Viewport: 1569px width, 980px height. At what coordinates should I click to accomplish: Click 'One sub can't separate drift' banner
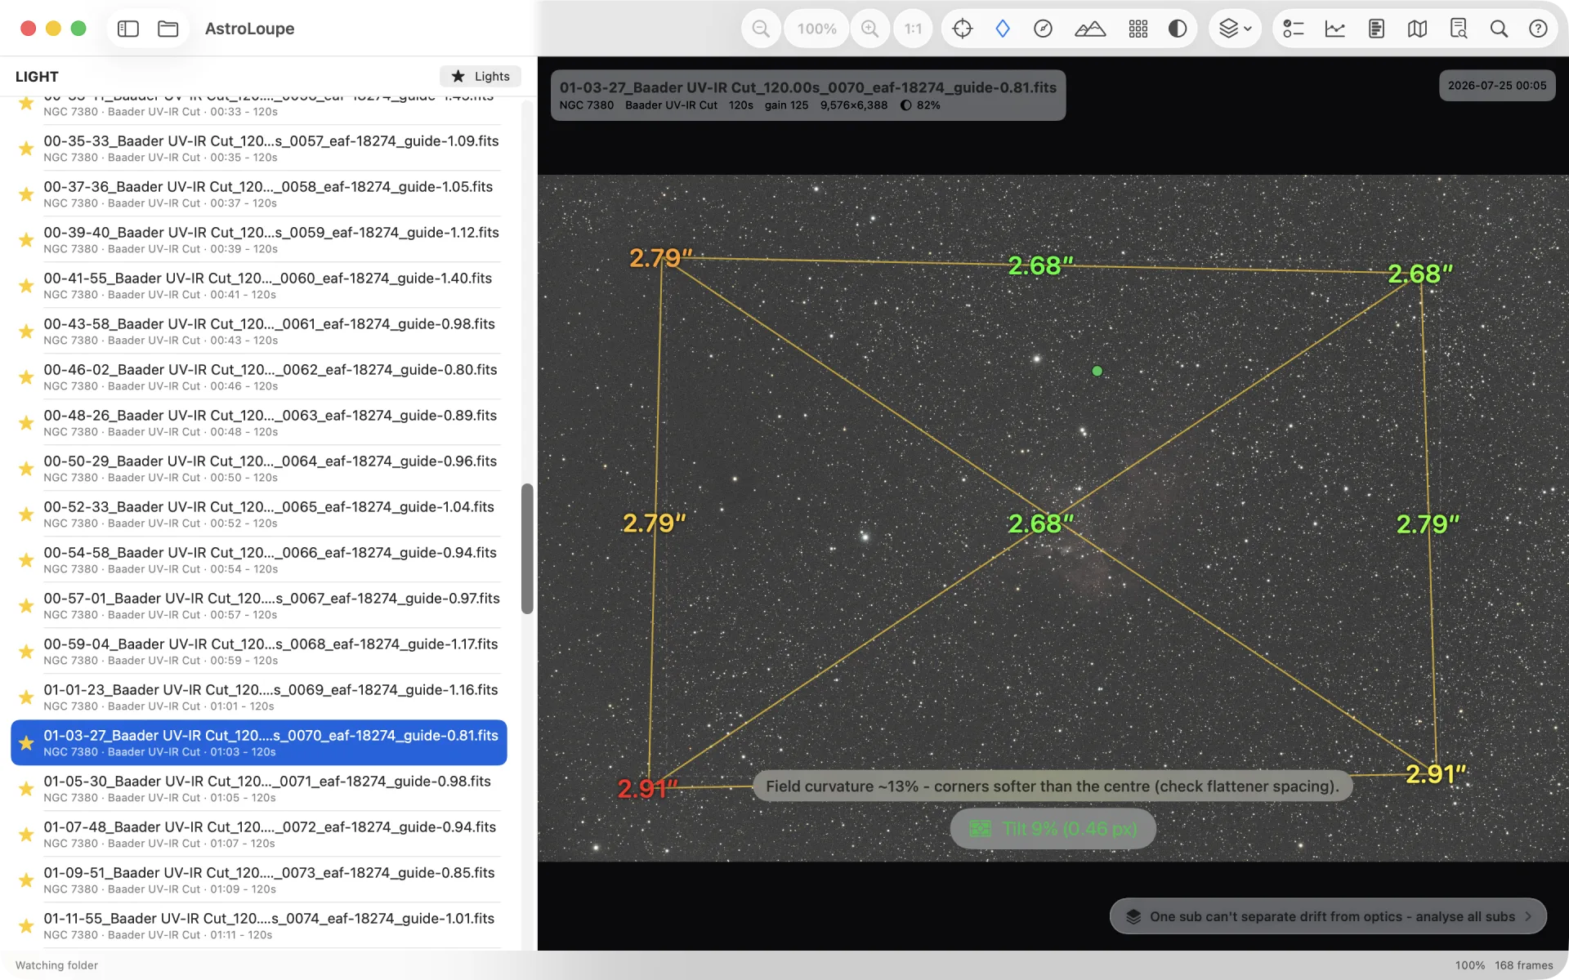[x=1328, y=916]
